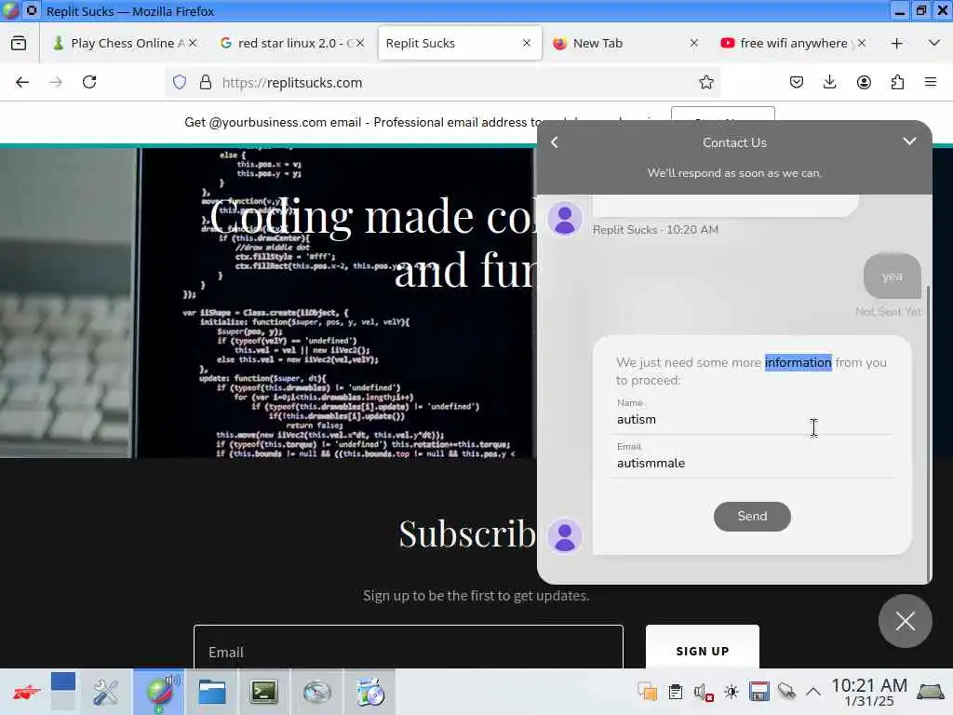Screen dimensions: 953x715
Task: Click the yea chat message bubble
Action: 892,276
